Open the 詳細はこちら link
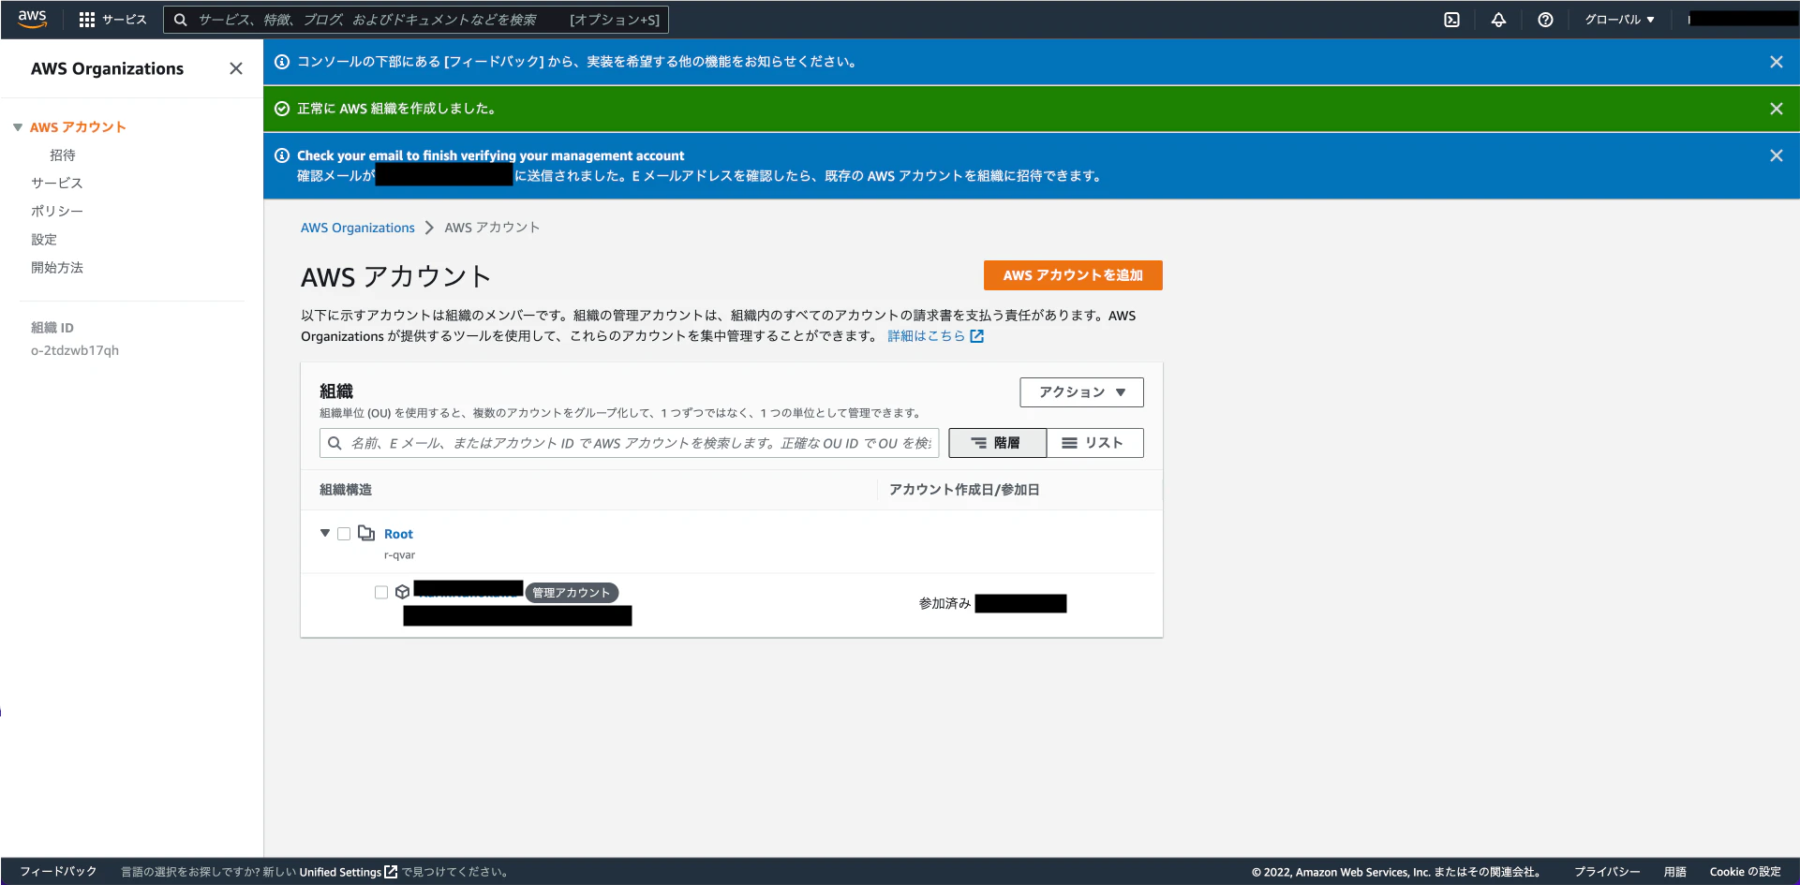Image resolution: width=1800 pixels, height=885 pixels. tap(926, 336)
